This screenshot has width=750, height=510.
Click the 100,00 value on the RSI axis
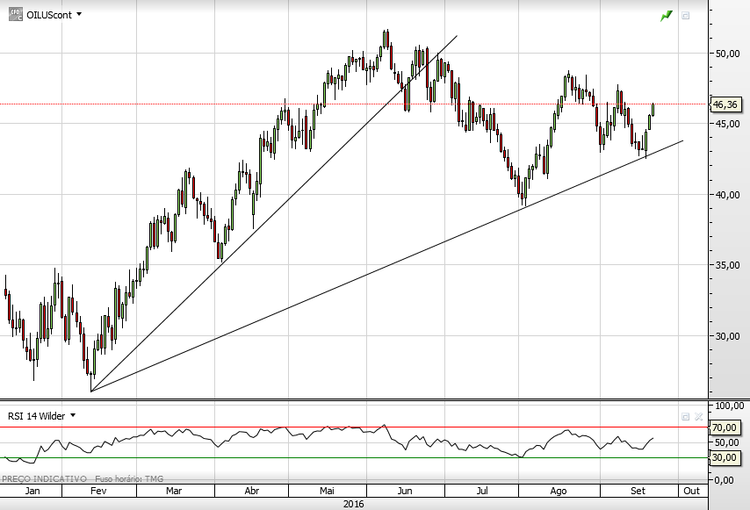(730, 406)
